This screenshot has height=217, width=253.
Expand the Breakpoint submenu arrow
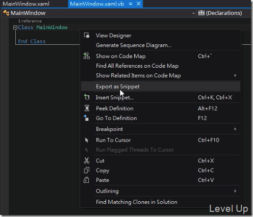tap(235, 129)
